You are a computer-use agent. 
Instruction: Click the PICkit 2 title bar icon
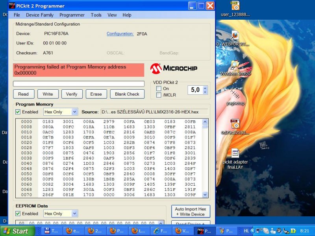click(x=12, y=6)
